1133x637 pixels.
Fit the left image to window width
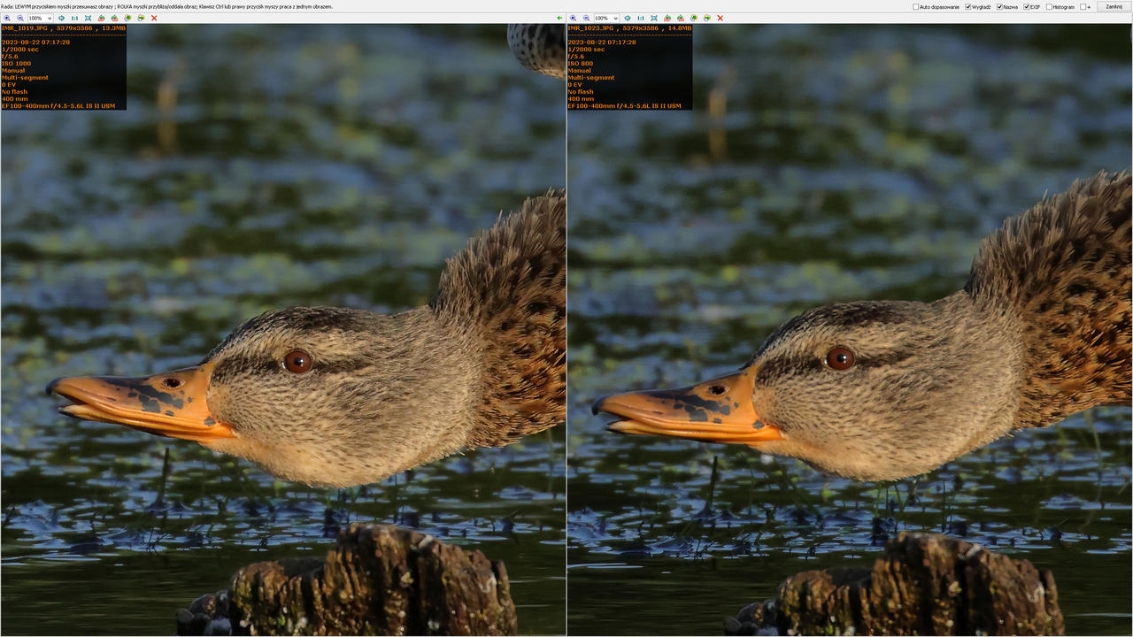(x=61, y=18)
